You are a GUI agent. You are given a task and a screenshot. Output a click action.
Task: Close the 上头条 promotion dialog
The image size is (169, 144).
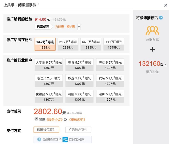(166, 5)
